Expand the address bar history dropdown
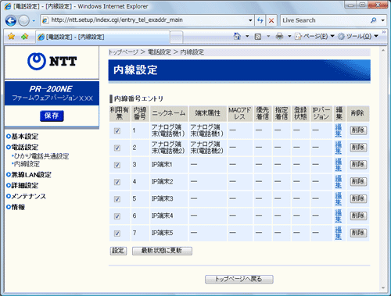 click(x=250, y=20)
